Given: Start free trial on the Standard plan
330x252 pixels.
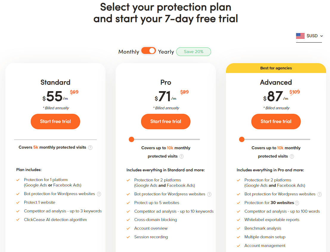Looking at the screenshot, I should pos(55,121).
